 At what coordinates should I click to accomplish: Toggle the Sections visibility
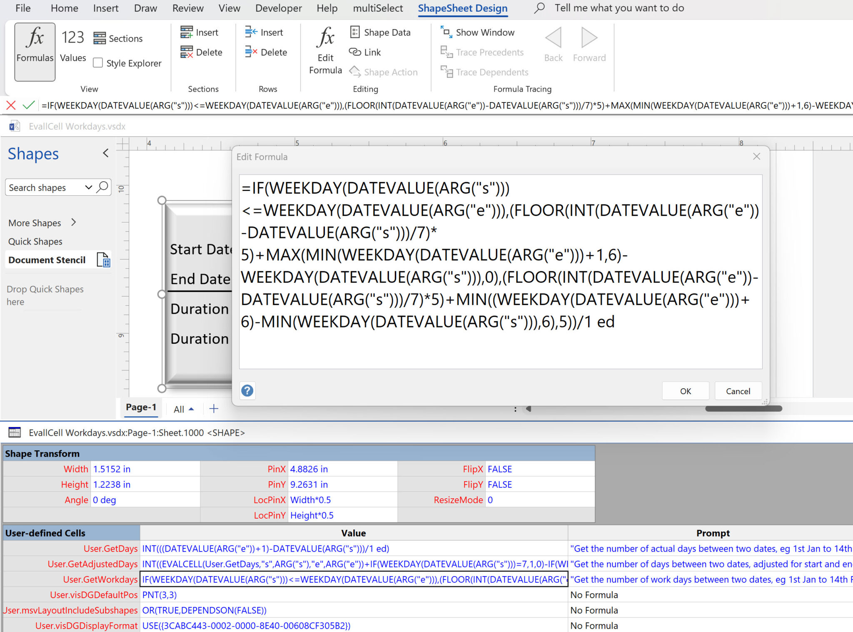(x=119, y=38)
